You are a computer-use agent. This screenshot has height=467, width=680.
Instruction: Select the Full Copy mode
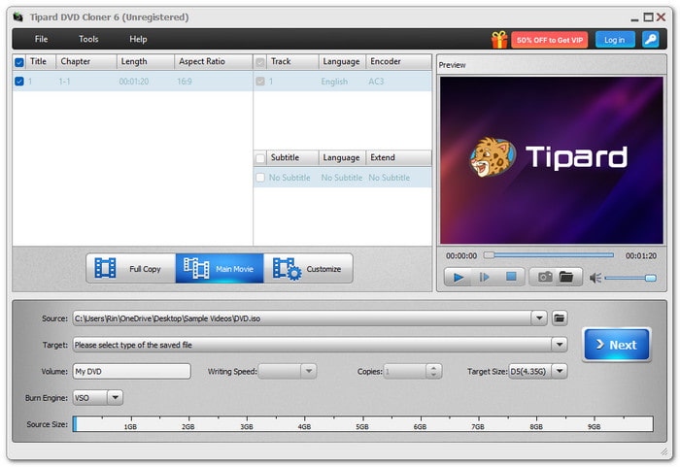131,268
